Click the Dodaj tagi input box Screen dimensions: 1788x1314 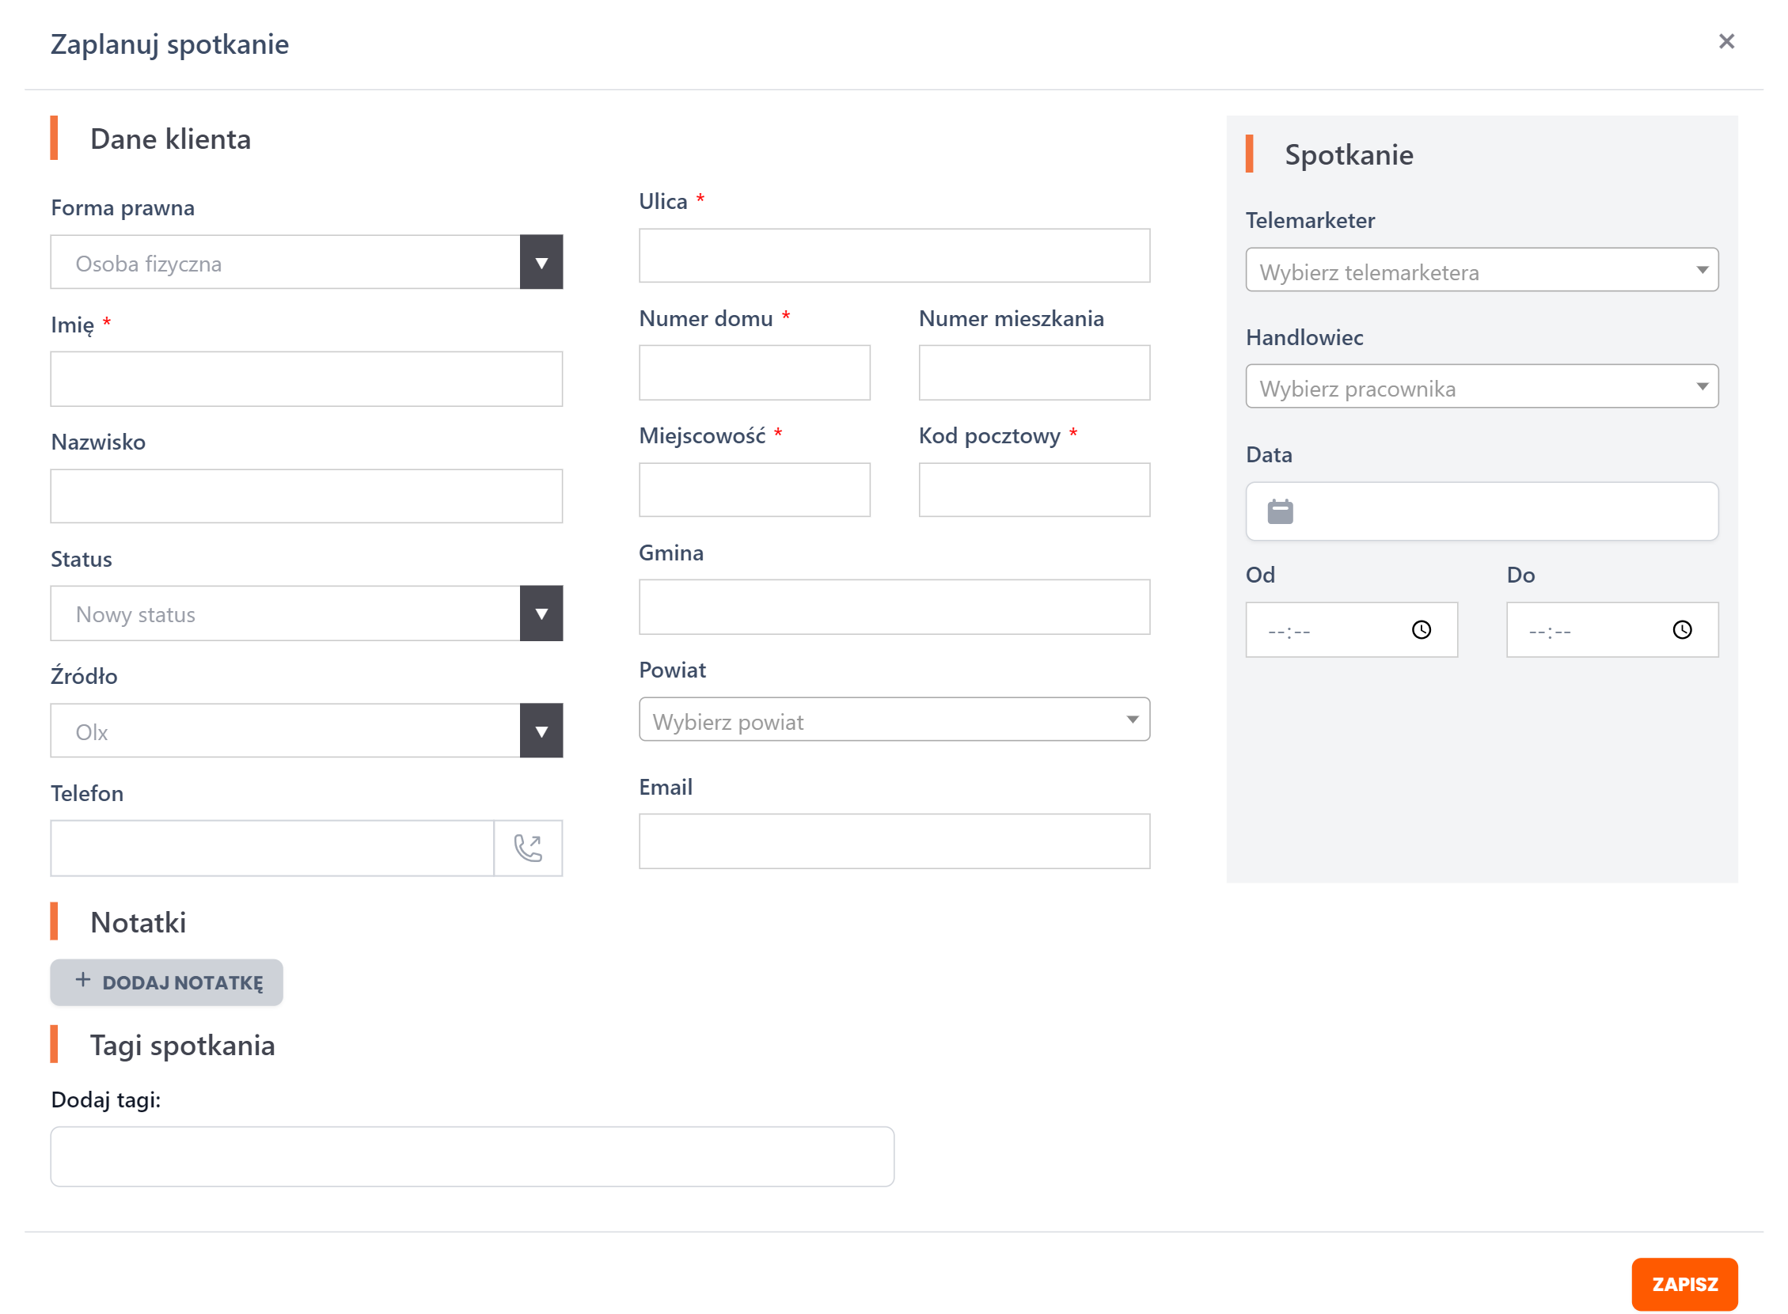(472, 1156)
